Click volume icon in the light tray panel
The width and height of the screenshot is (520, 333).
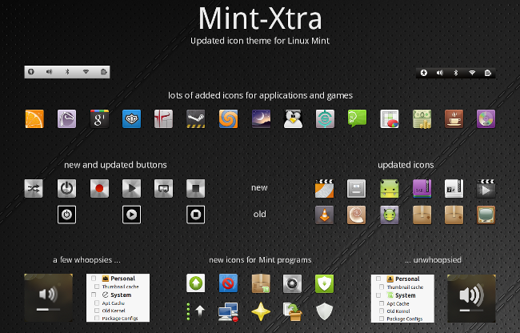(49, 71)
